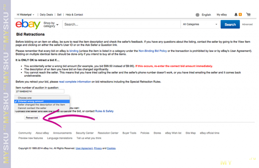This screenshot has width=259, height=168.
Task: Open Cookies link in copyright line
Action: pos(111,148)
